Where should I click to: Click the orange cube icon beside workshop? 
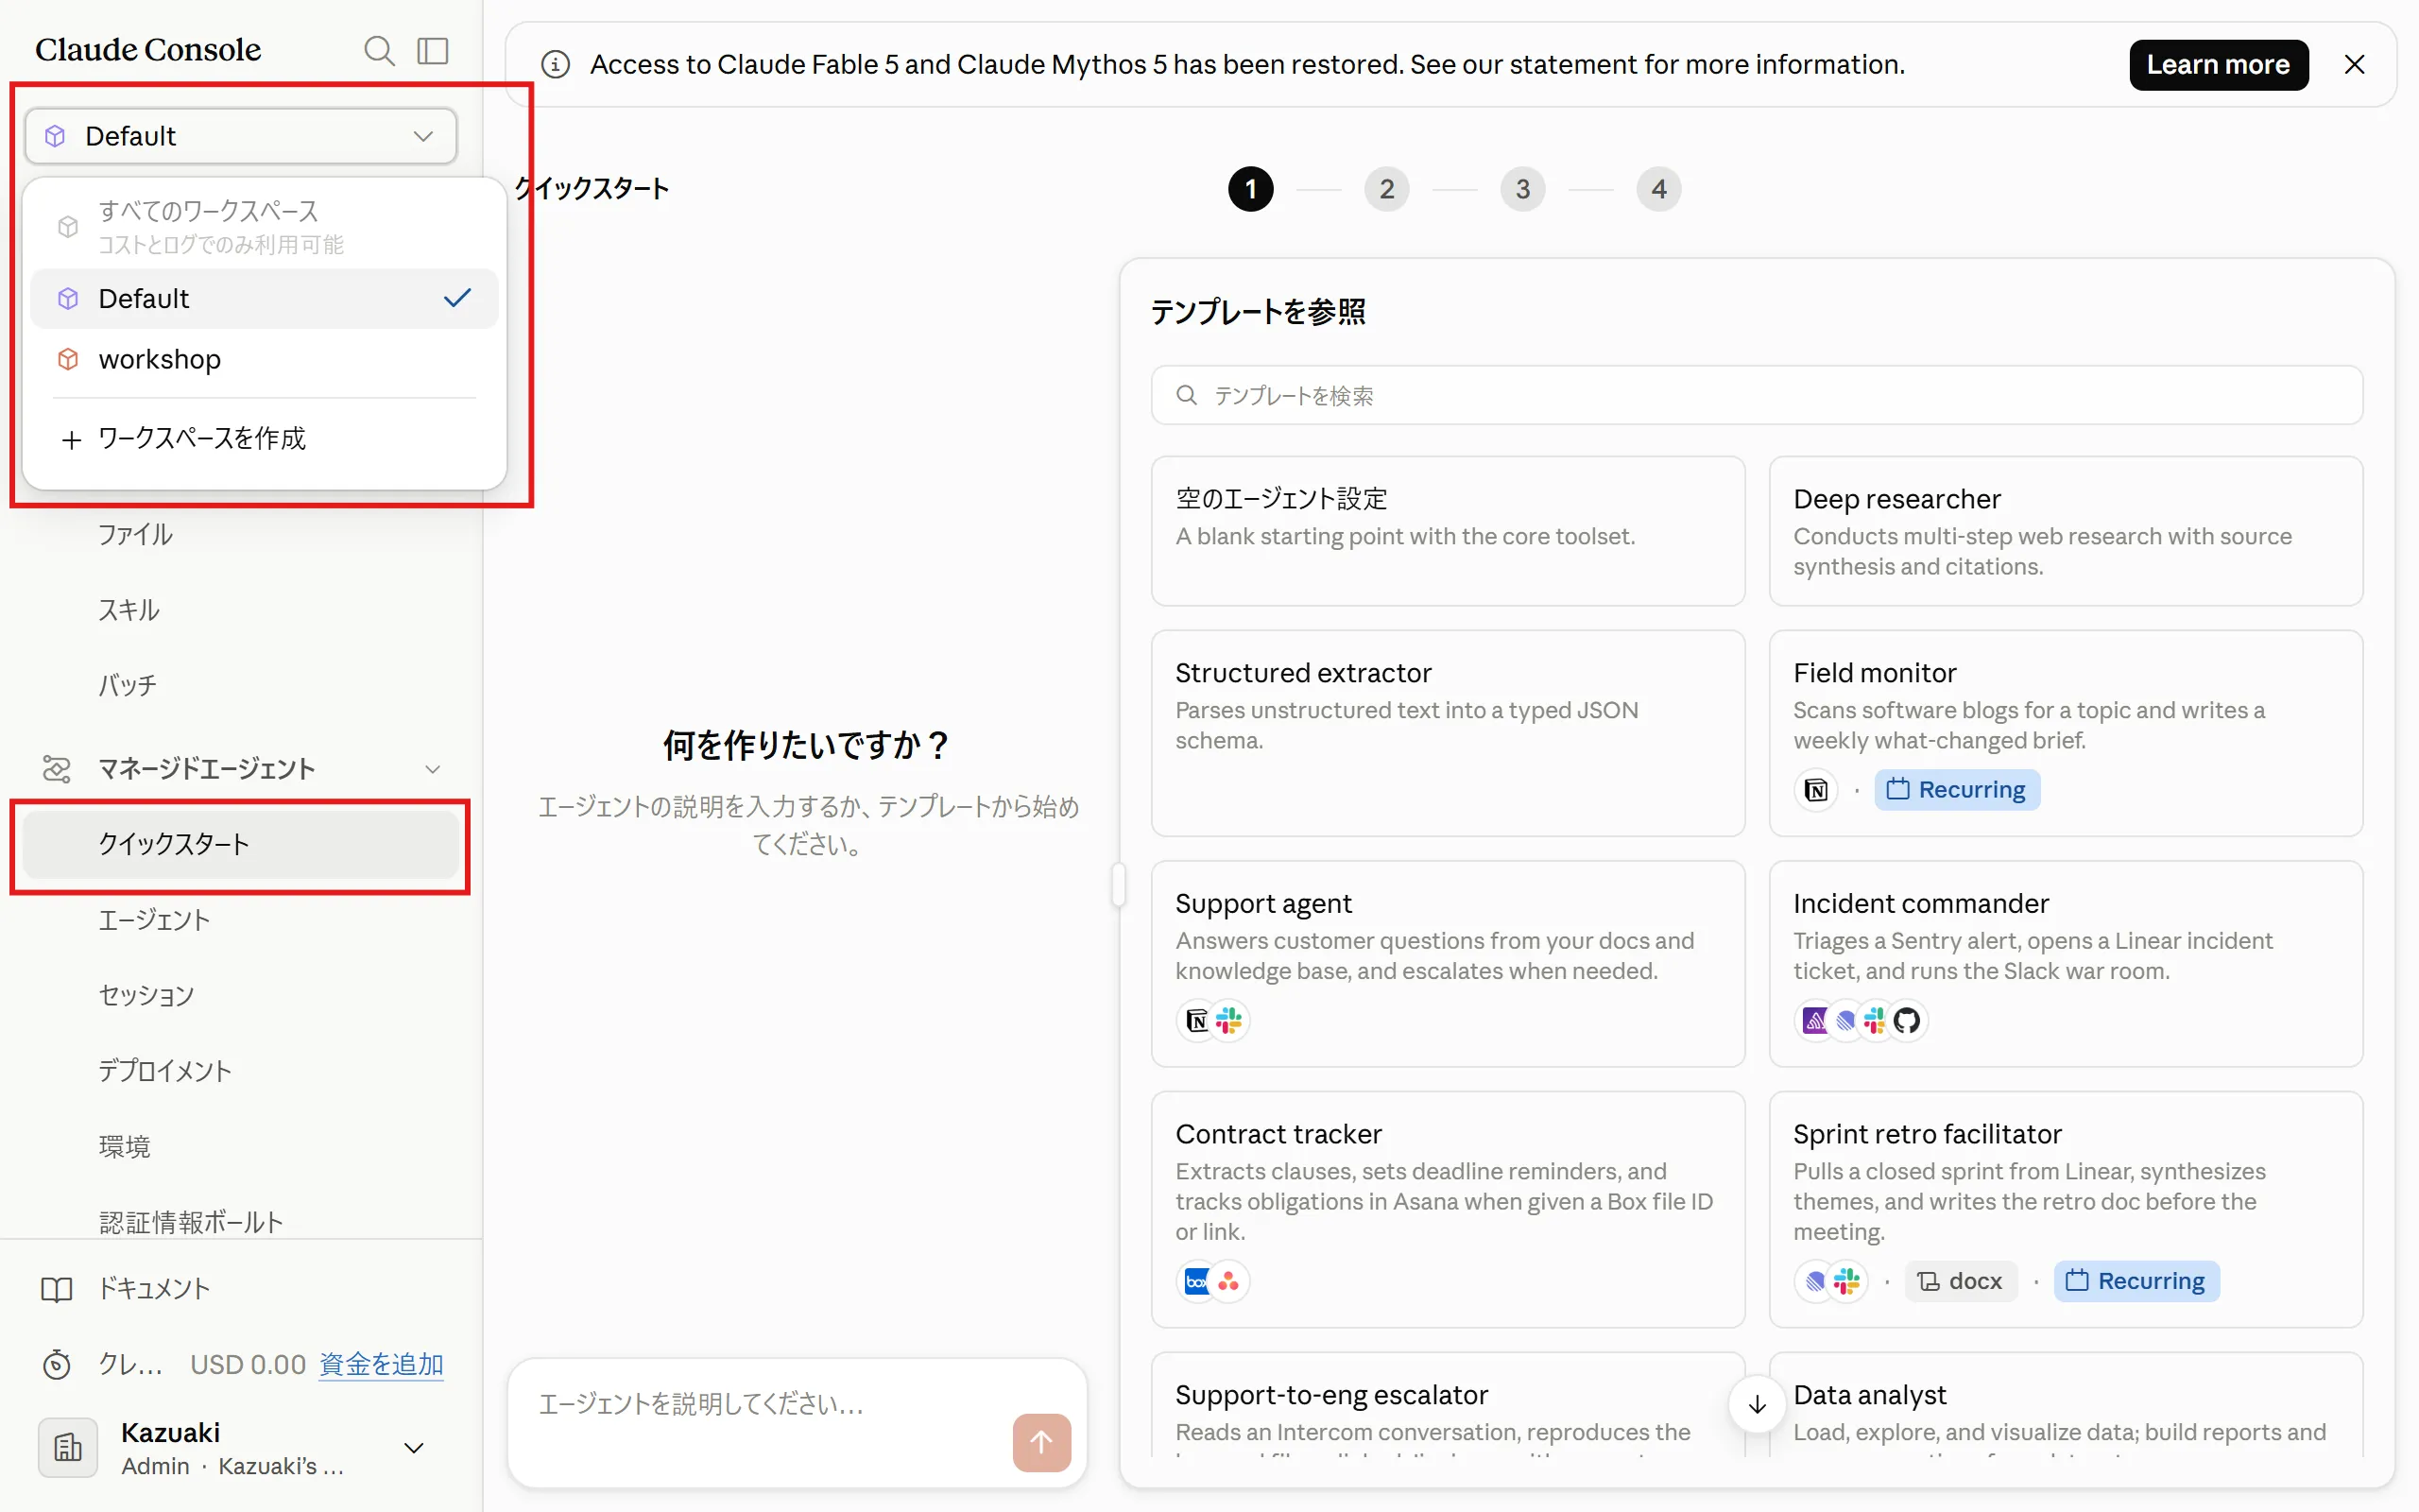click(x=68, y=359)
